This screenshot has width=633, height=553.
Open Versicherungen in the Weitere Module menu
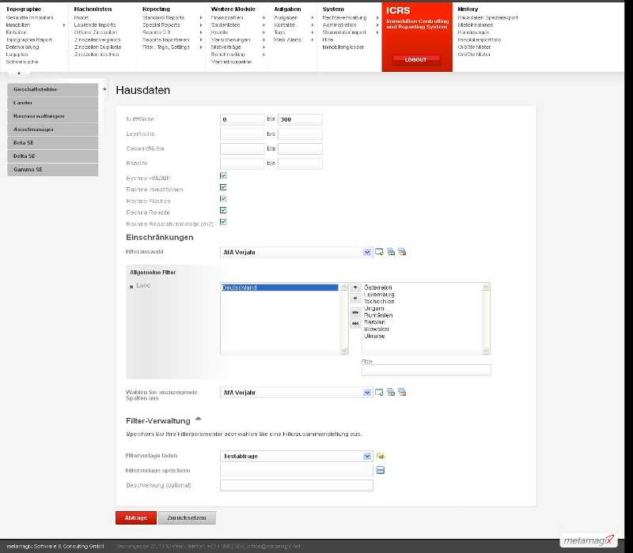[230, 40]
